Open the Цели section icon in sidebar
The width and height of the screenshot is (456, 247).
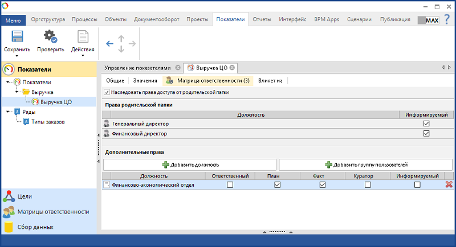(9, 196)
